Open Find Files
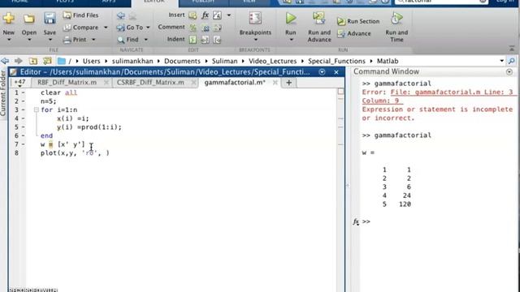Image resolution: width=520 pixels, height=292 pixels. [80, 15]
